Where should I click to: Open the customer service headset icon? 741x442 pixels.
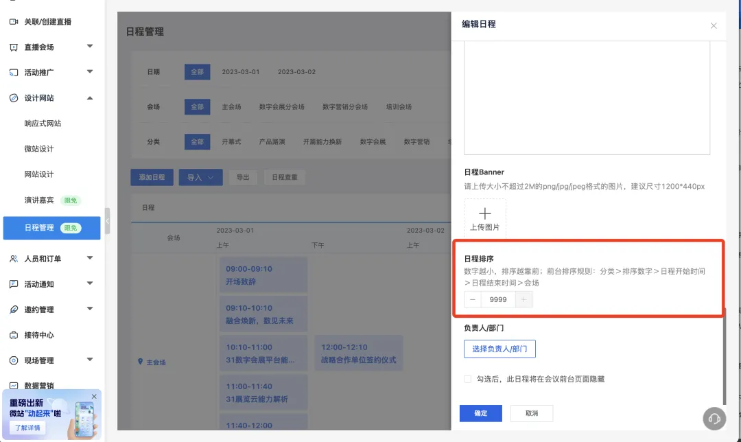click(x=714, y=418)
